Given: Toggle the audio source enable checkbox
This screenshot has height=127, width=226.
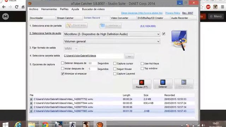Looking at the screenshot, I should pos(163,34).
